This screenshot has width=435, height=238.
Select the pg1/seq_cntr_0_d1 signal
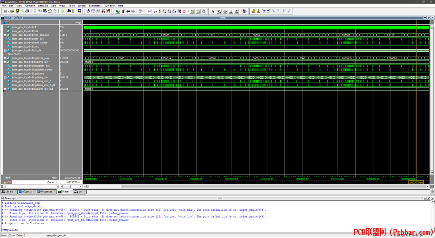(33, 85)
